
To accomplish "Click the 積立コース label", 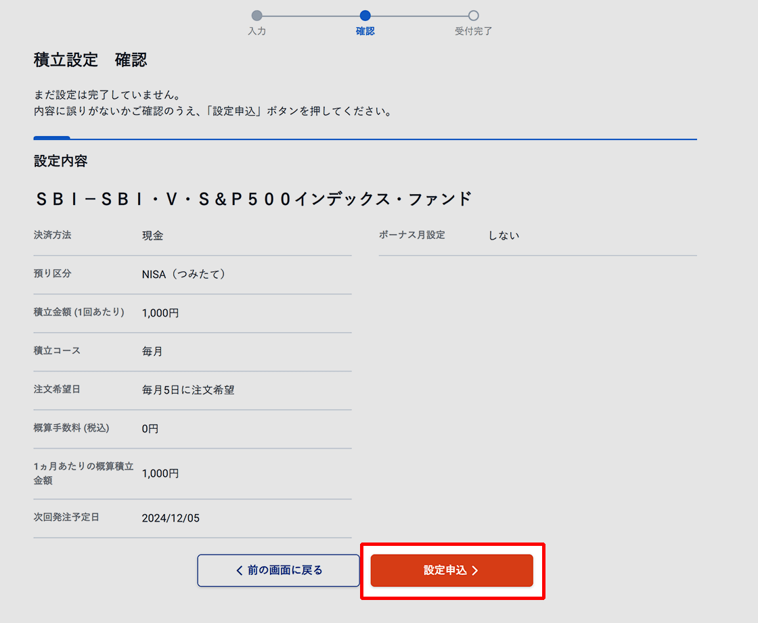I will 57,351.
